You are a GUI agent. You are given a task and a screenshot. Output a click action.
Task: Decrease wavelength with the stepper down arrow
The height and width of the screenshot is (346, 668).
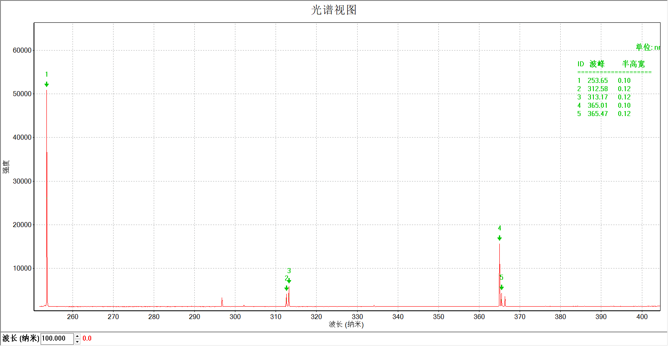77,341
